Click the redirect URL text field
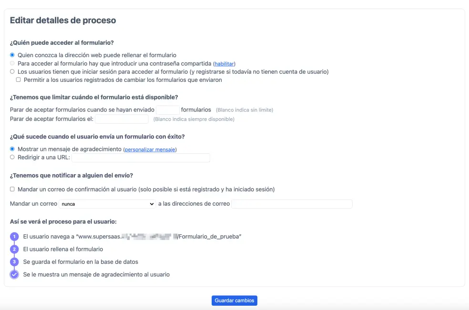Screen dimensions: 469x310 click(x=141, y=158)
